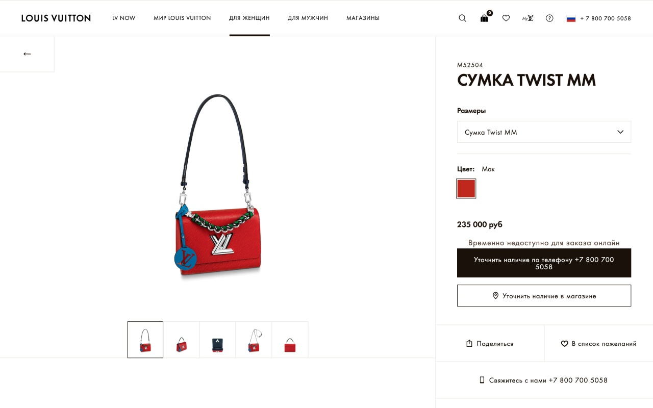Image resolution: width=653 pixels, height=408 pixels.
Task: Click the help question mark icon
Action: tap(549, 18)
